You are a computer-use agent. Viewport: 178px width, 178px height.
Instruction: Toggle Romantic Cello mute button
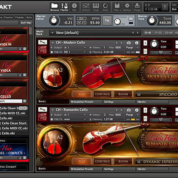point(146,119)
